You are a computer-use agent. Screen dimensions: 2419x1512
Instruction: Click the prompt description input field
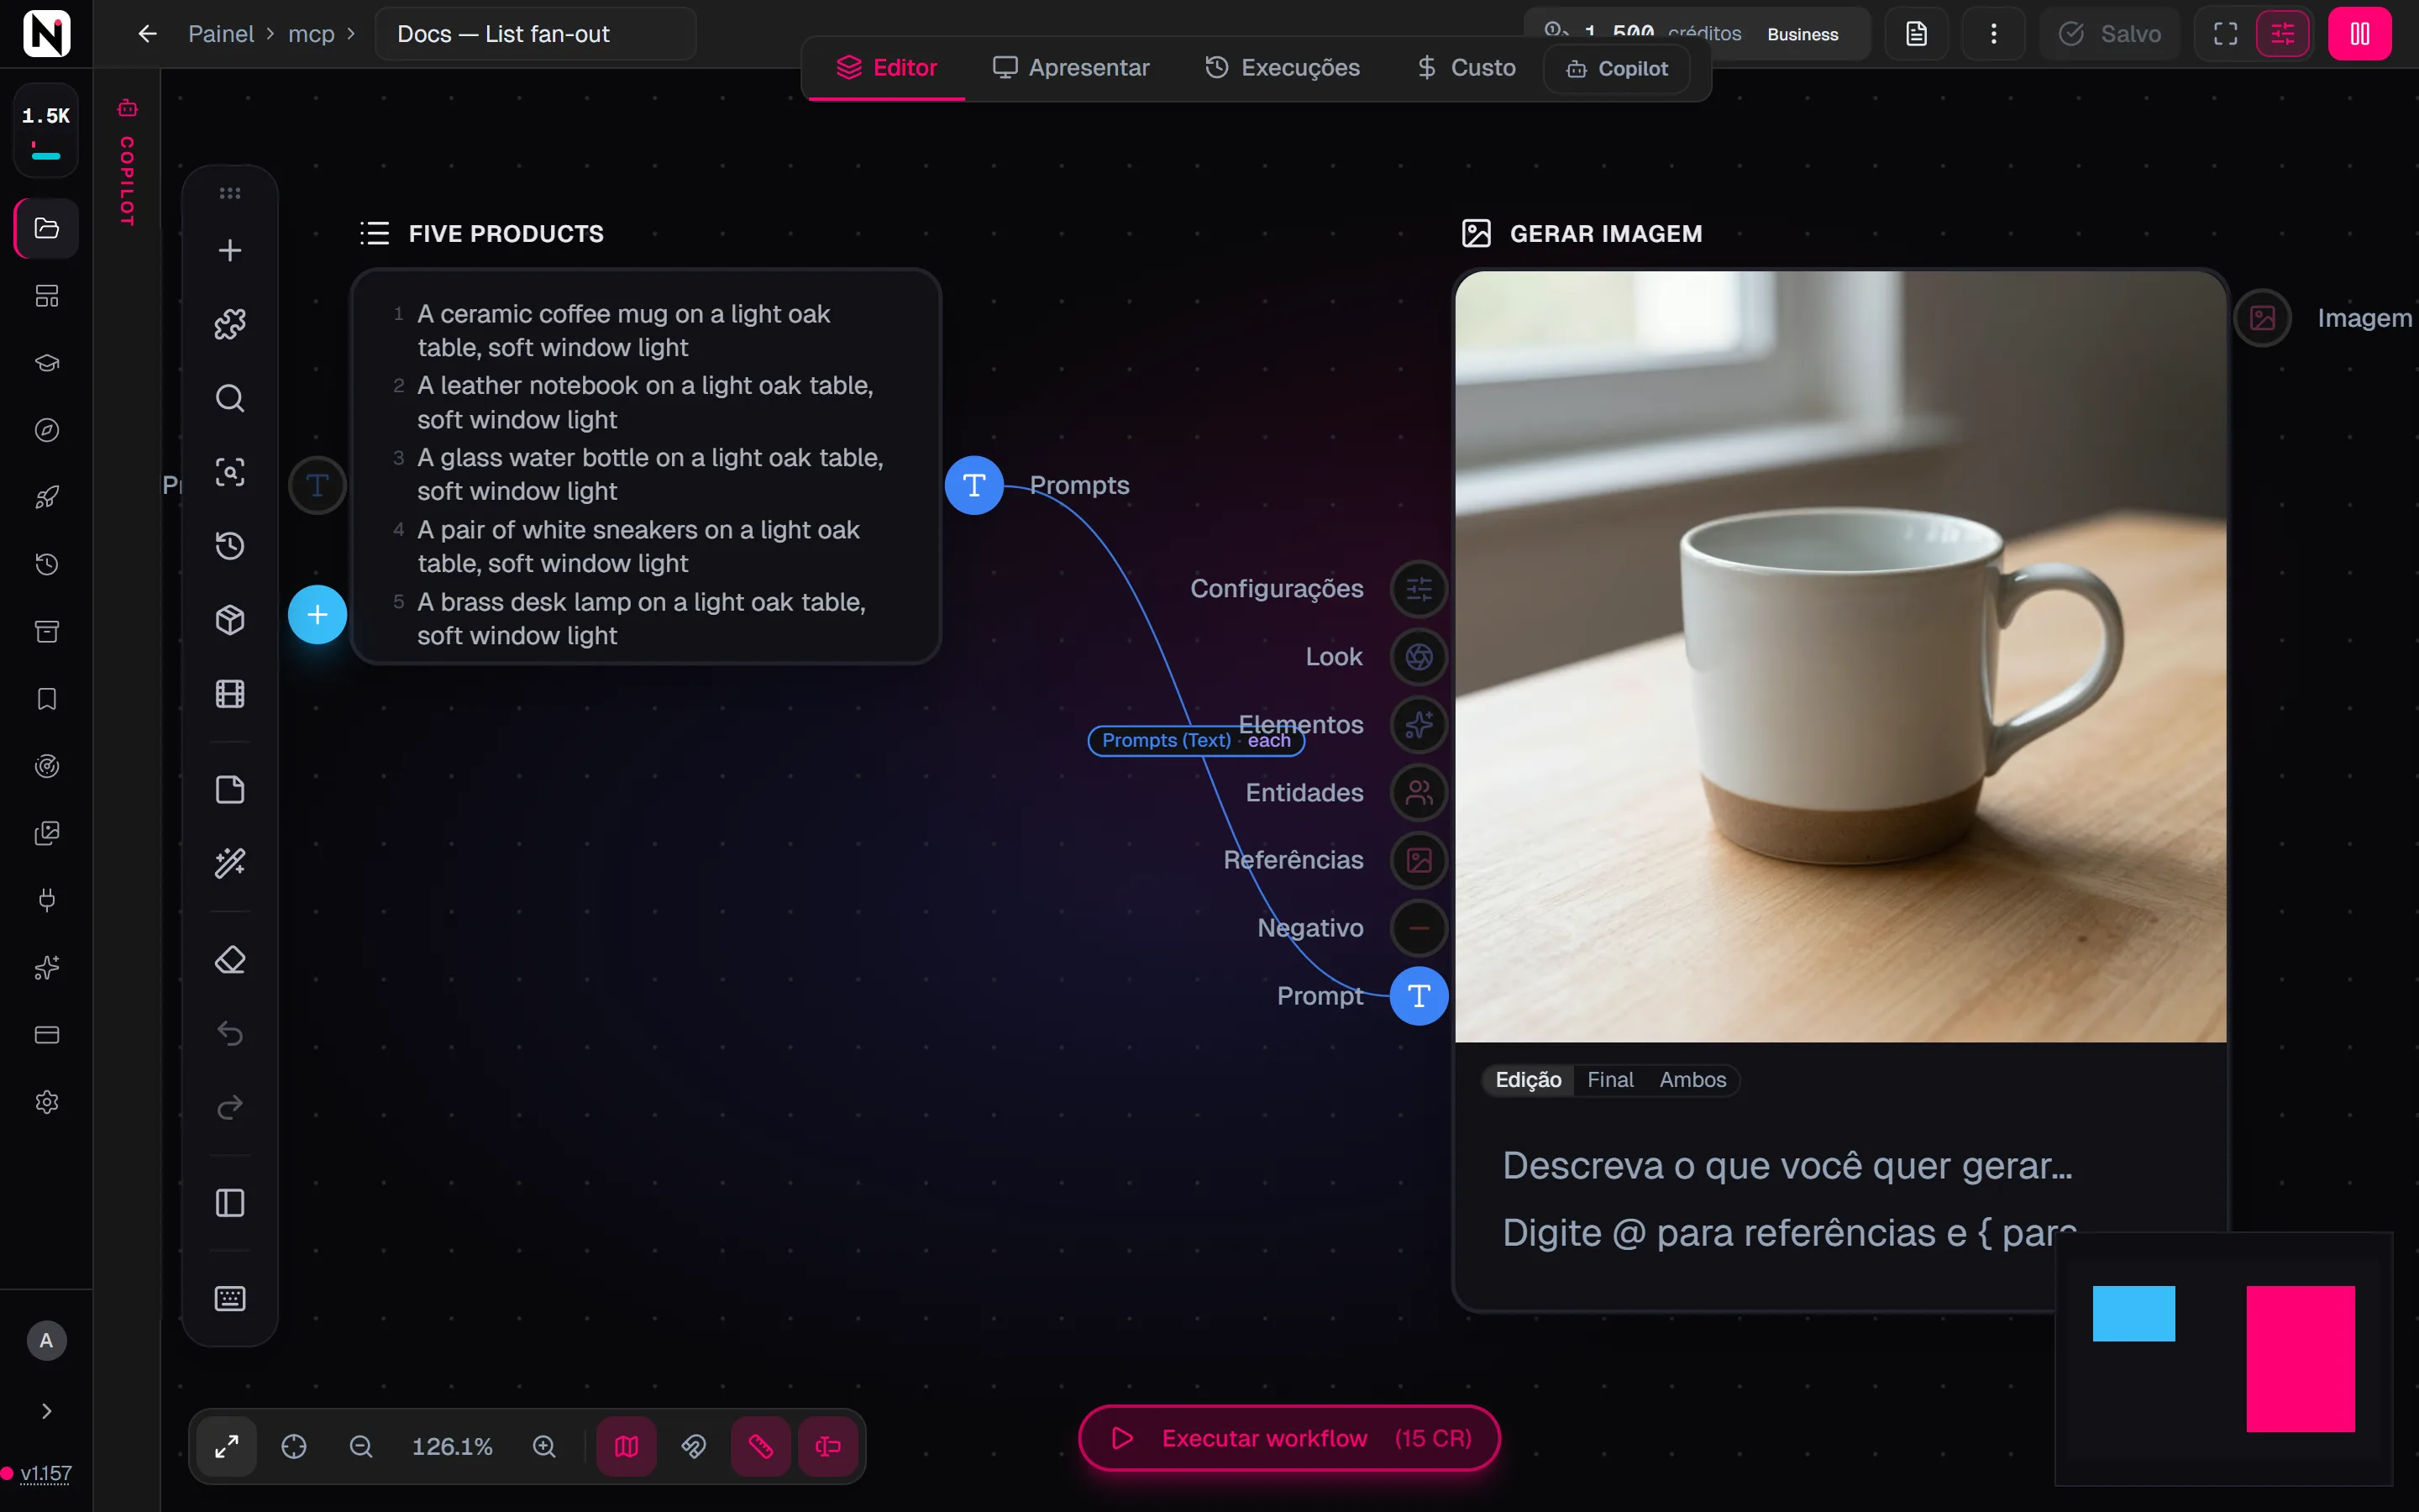pos(1839,1198)
